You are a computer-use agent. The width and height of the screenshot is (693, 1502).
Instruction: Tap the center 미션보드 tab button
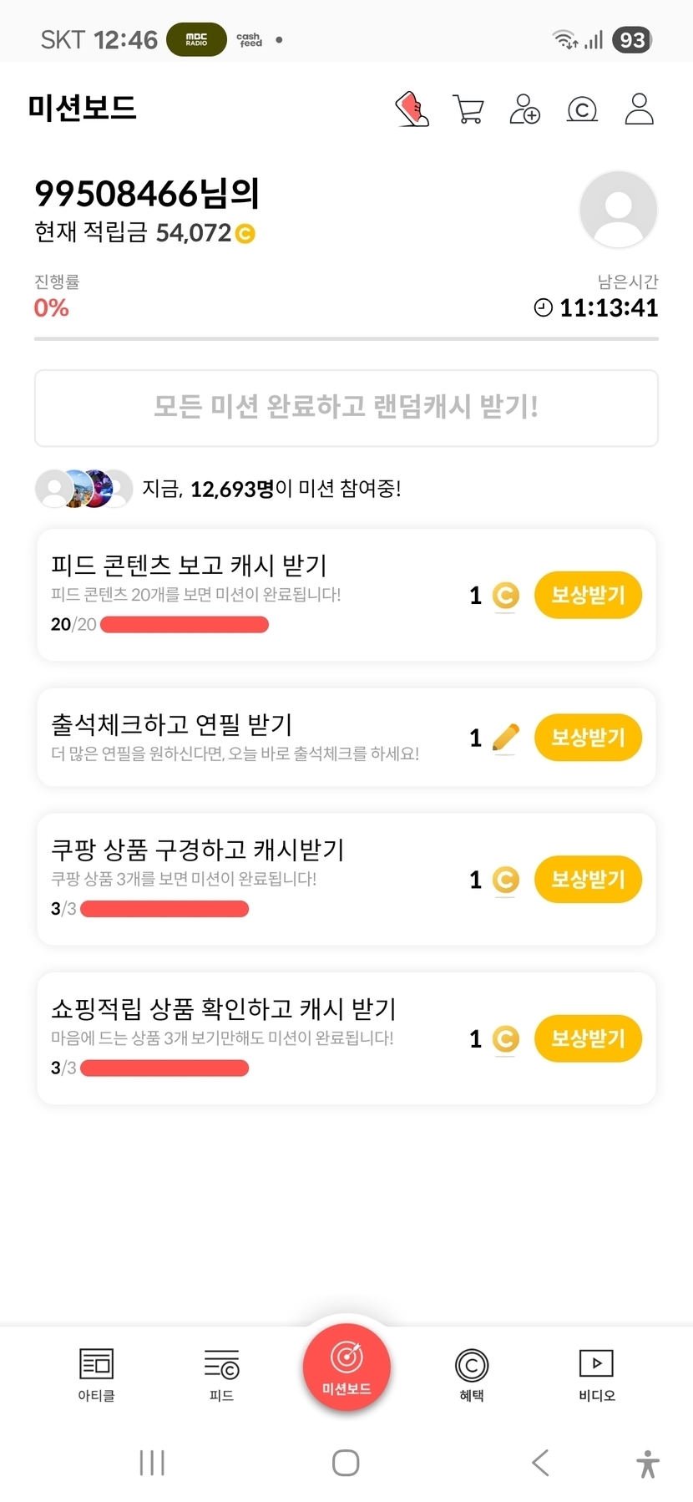[x=346, y=1368]
